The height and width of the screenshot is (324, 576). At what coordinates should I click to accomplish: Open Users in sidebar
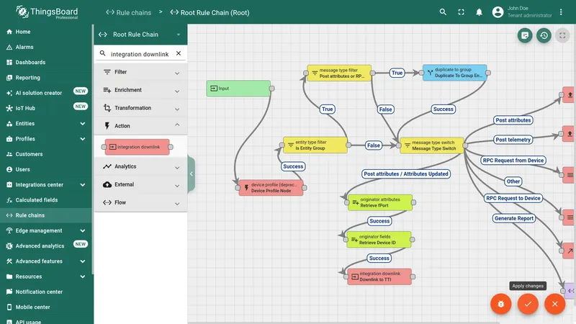[x=46, y=169]
